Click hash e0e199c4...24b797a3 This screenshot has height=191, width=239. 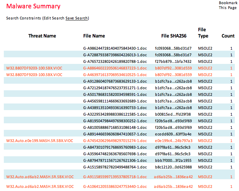click(173, 141)
